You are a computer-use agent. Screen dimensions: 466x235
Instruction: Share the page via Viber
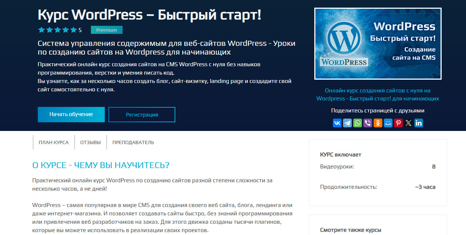click(x=368, y=123)
